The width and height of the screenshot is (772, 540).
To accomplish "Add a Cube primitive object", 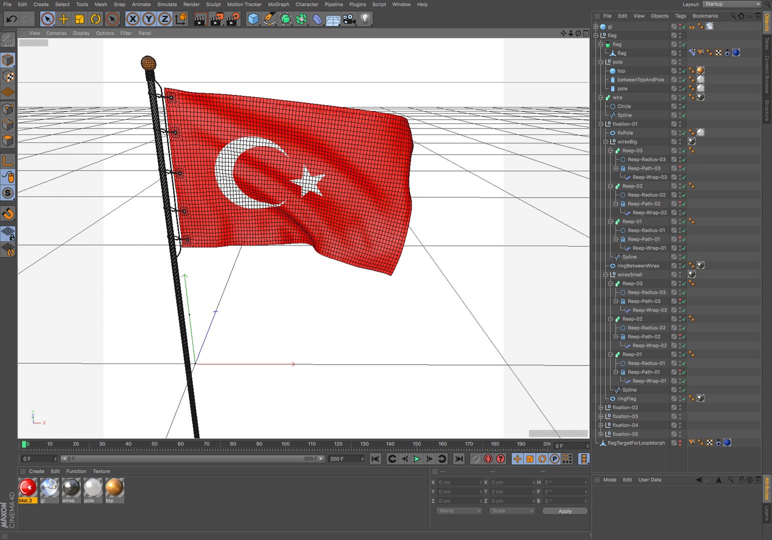I will pos(253,19).
